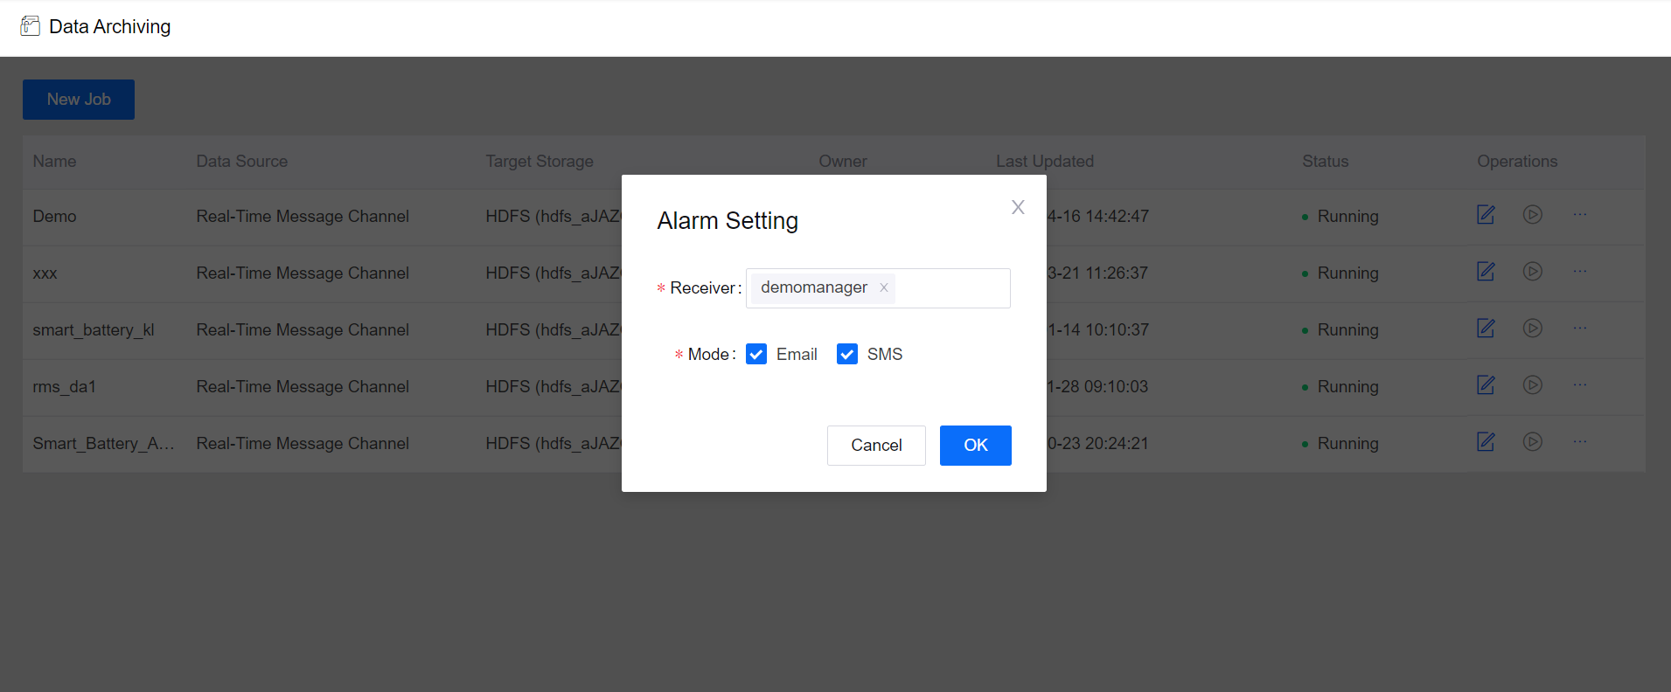Edit the rms_da1 job

click(x=1486, y=385)
